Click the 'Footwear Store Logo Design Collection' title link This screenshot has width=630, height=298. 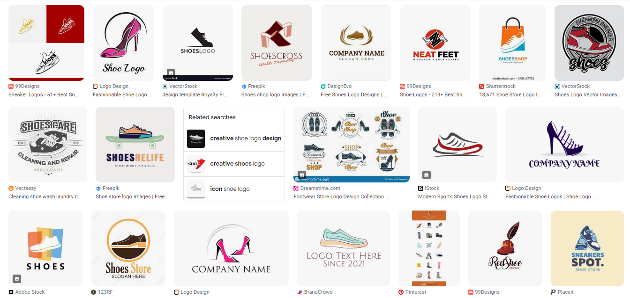341,197
